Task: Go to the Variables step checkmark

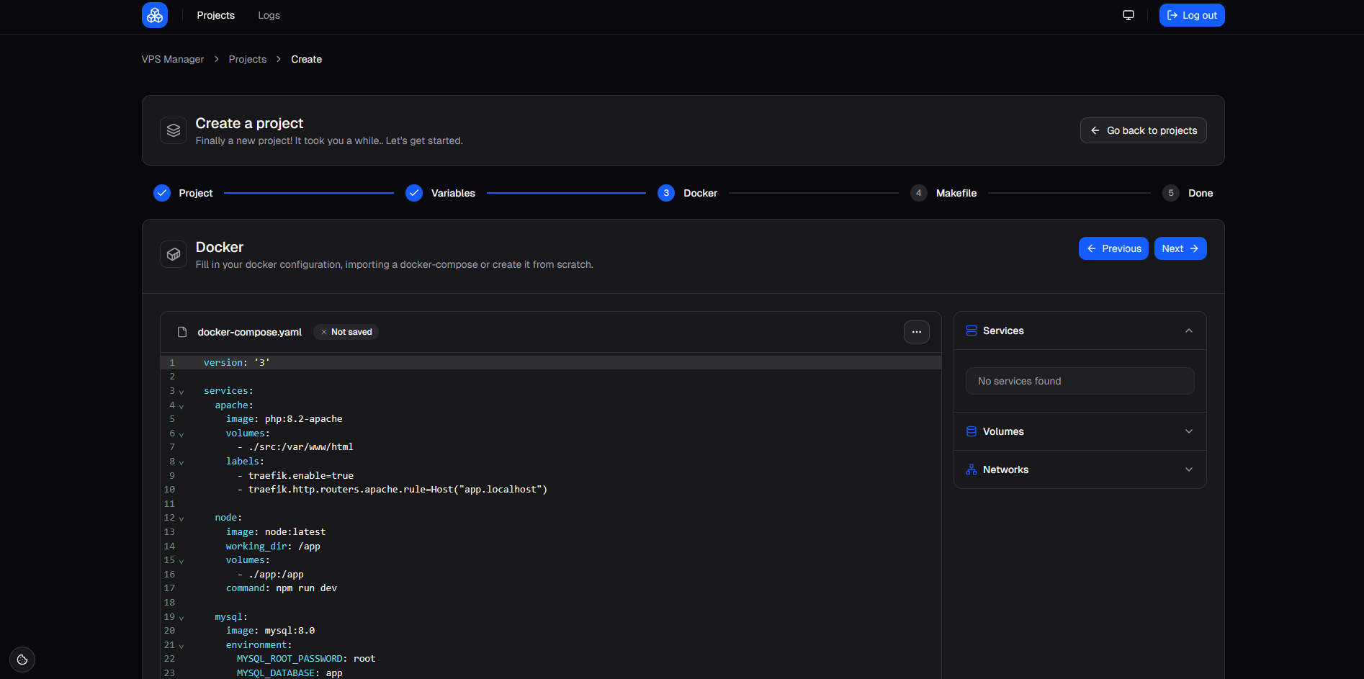Action: point(414,193)
